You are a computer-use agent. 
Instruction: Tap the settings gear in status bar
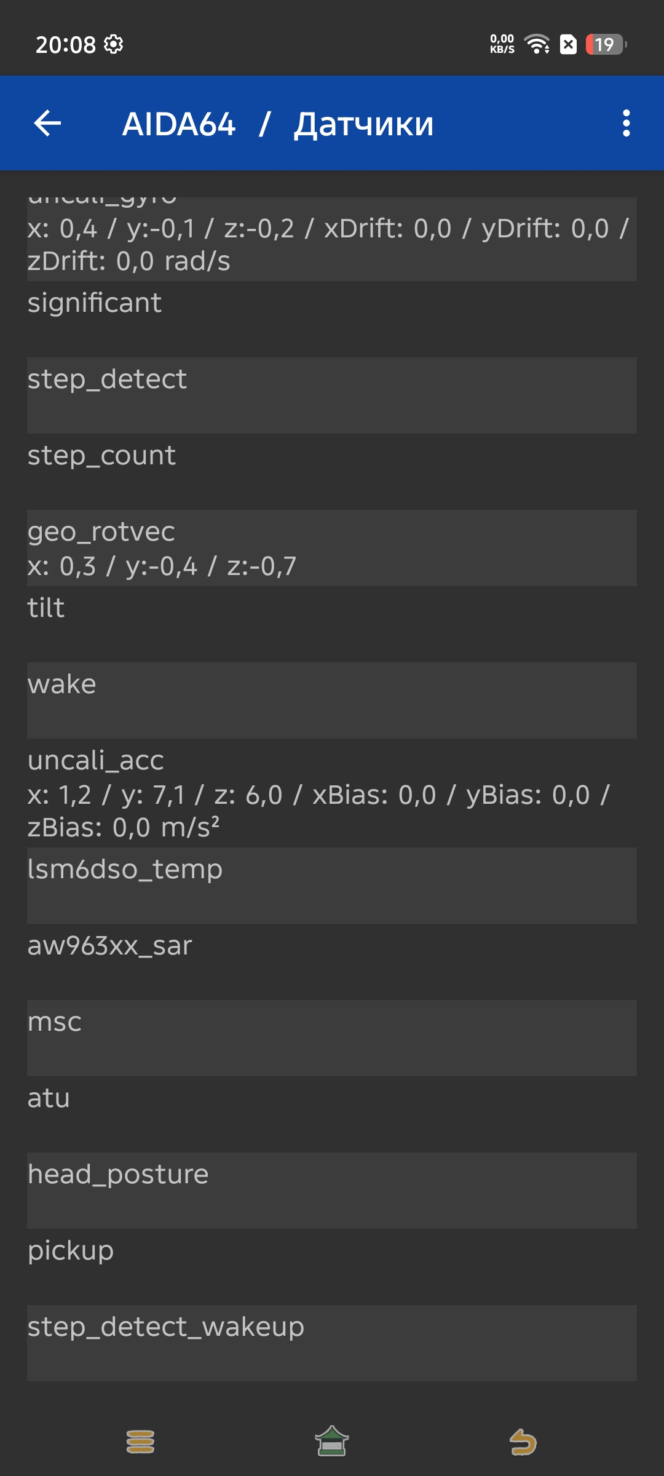113,44
